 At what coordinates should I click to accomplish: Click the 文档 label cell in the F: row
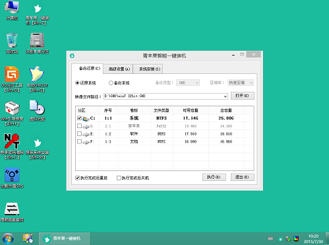(x=134, y=141)
